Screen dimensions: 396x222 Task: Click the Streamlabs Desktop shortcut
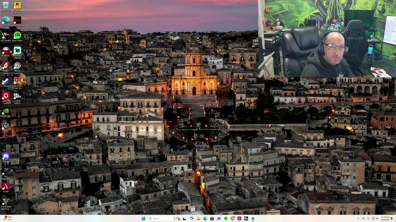coord(17,51)
